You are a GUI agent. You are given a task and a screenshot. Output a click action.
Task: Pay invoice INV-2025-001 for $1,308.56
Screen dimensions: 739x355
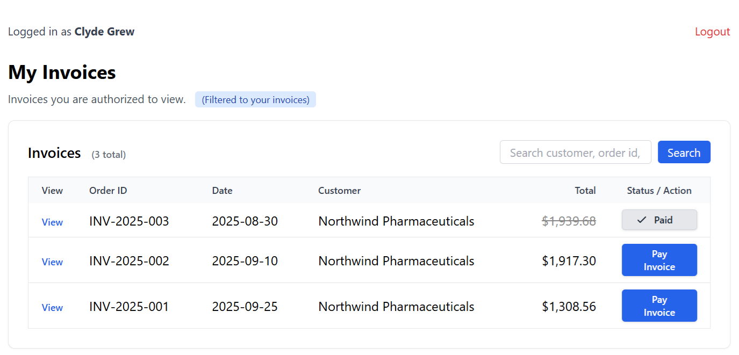pyautogui.click(x=659, y=306)
